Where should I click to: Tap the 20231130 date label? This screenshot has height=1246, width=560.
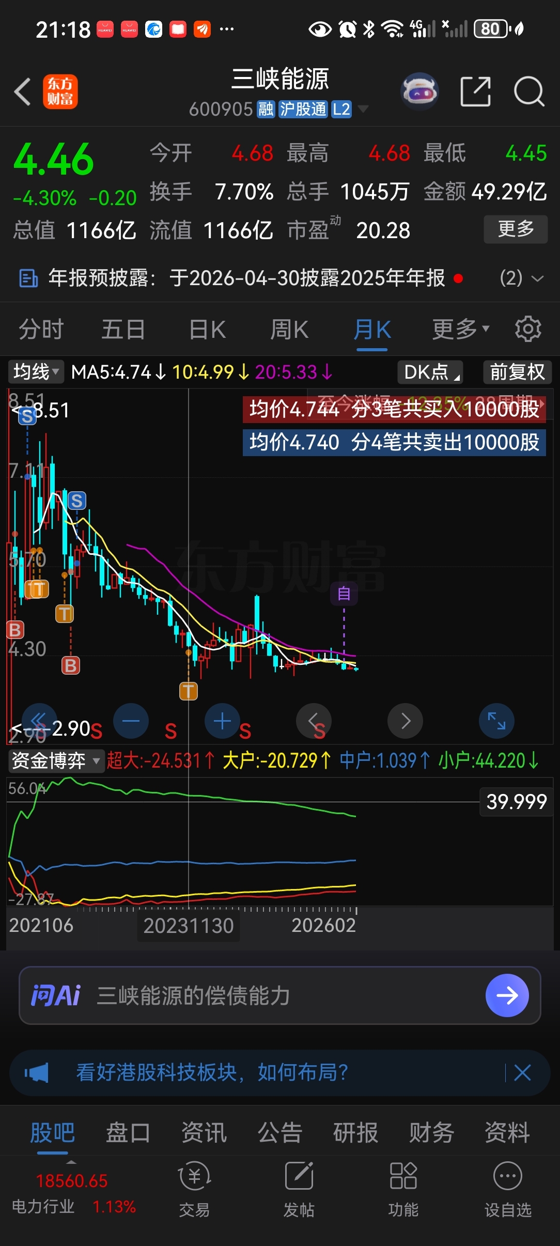point(189,926)
